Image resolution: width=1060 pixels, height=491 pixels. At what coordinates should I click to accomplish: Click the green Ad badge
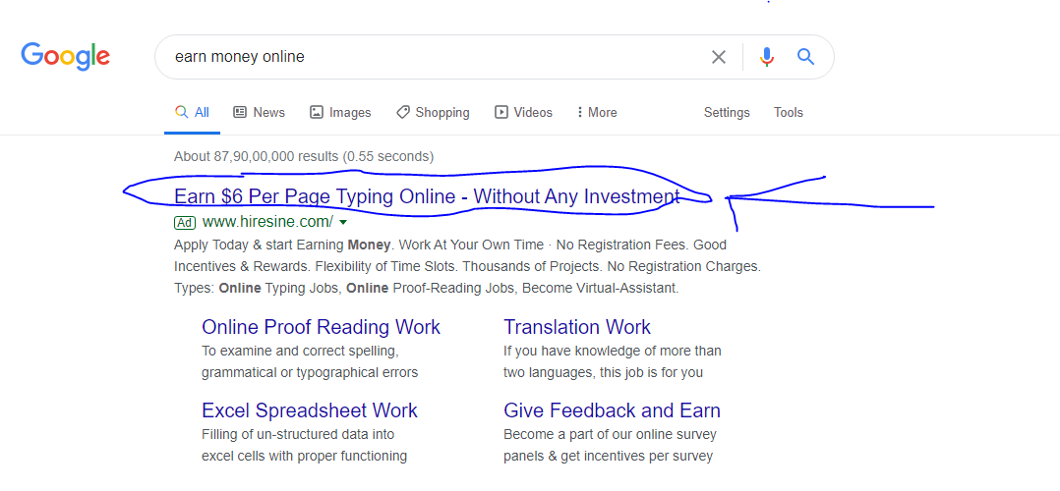tap(185, 222)
